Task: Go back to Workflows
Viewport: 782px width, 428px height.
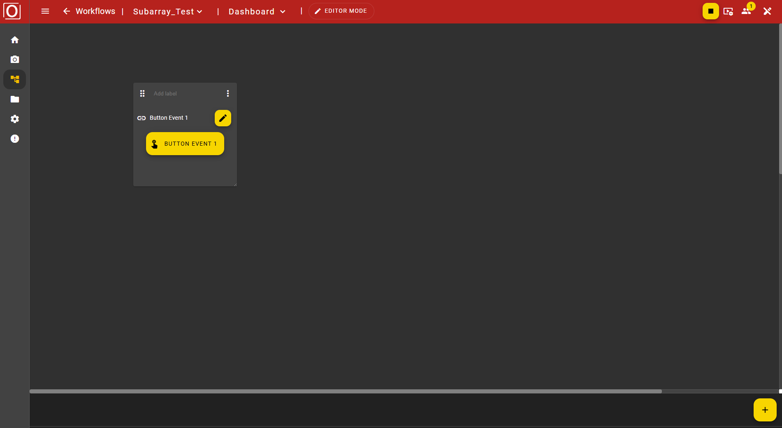Action: click(x=89, y=11)
